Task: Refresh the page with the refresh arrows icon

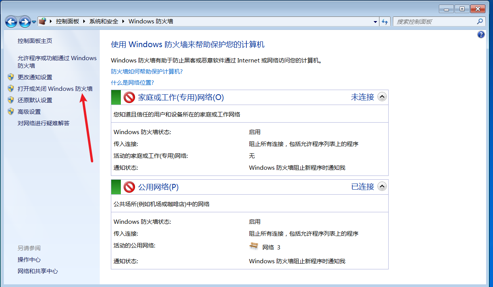Action: click(x=385, y=22)
